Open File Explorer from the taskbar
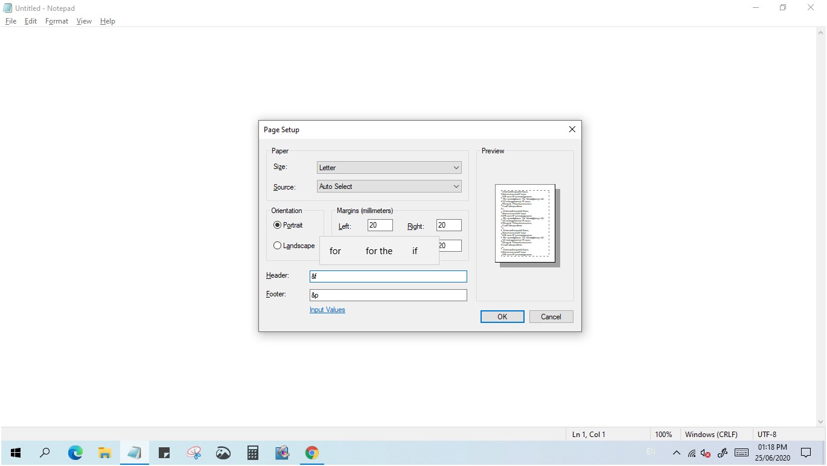Viewport: 827px width, 466px height. coord(104,452)
